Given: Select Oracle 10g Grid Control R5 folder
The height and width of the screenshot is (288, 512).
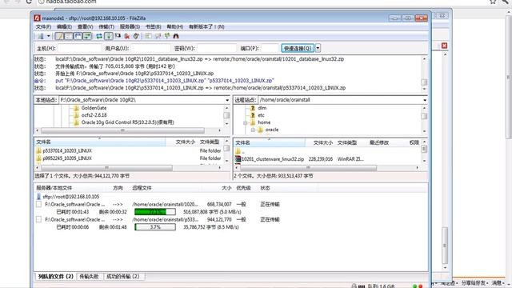Looking at the screenshot, I should click(127, 122).
